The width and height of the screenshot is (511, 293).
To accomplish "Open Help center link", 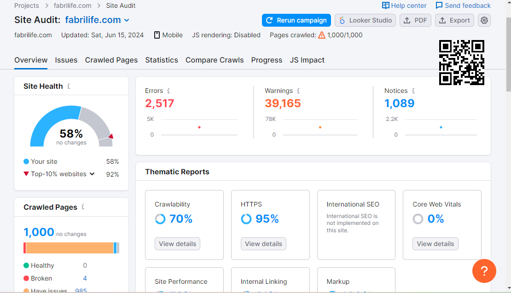I will pos(404,6).
